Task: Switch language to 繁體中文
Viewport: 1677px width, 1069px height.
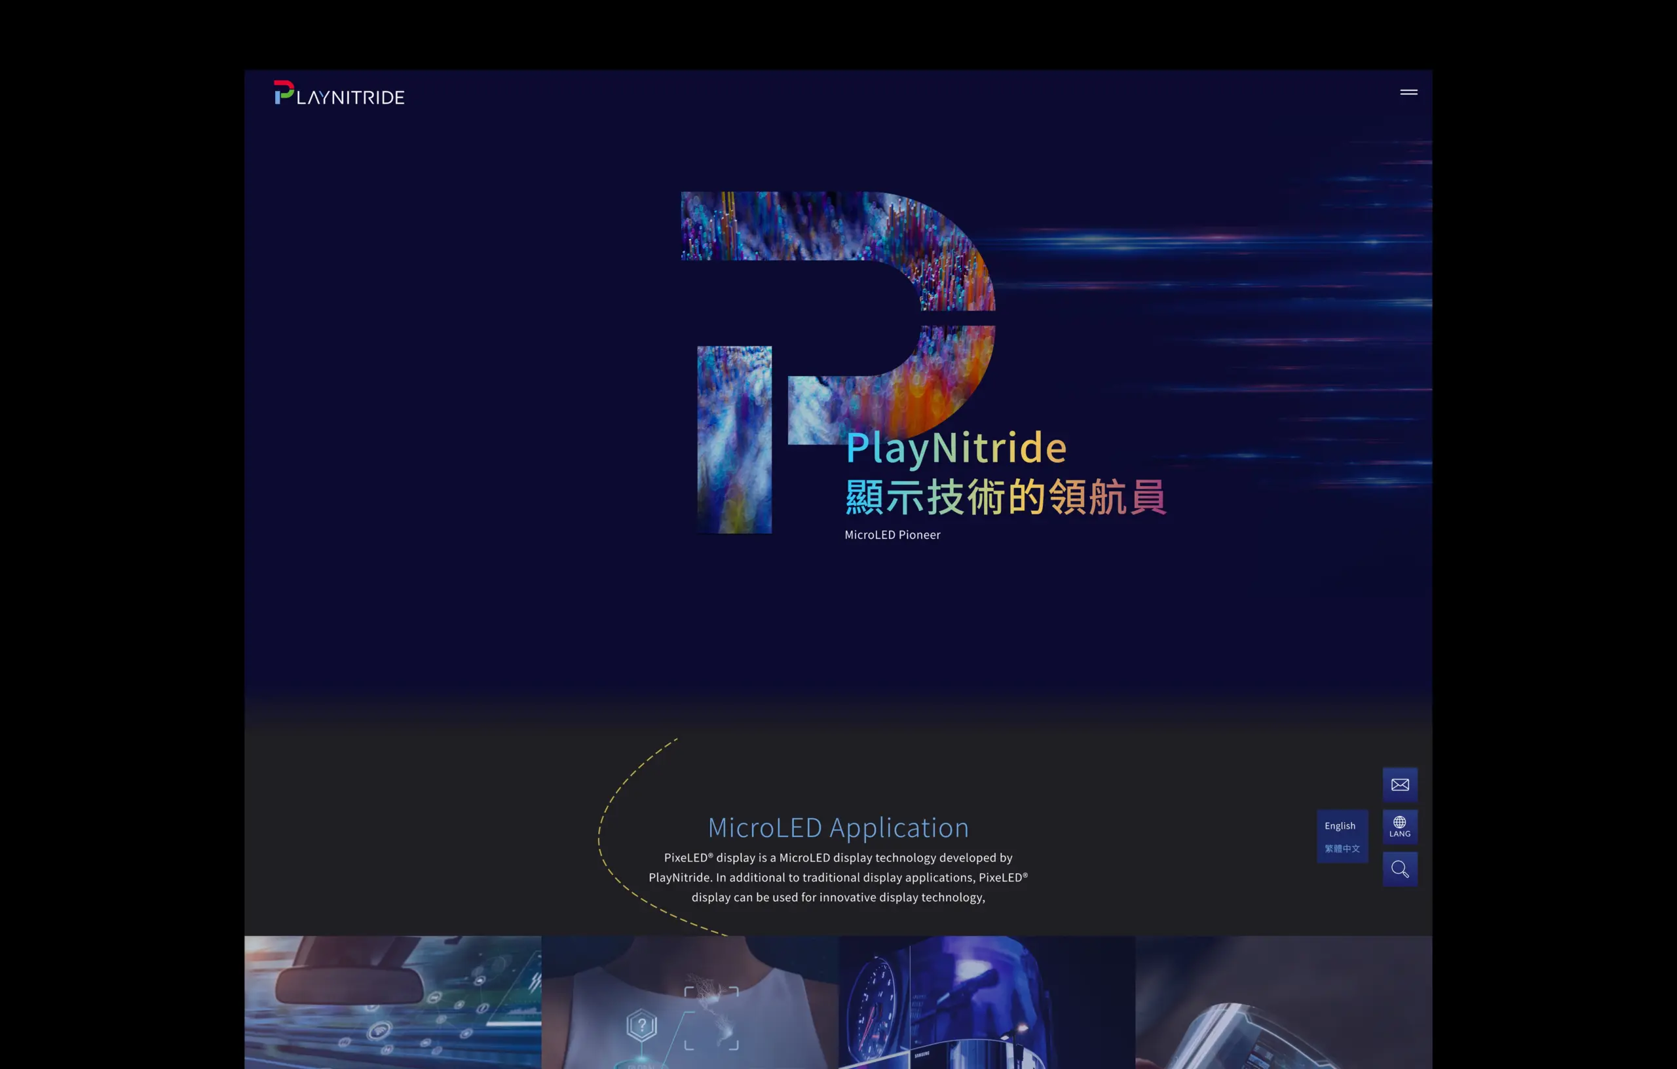Action: (1342, 848)
